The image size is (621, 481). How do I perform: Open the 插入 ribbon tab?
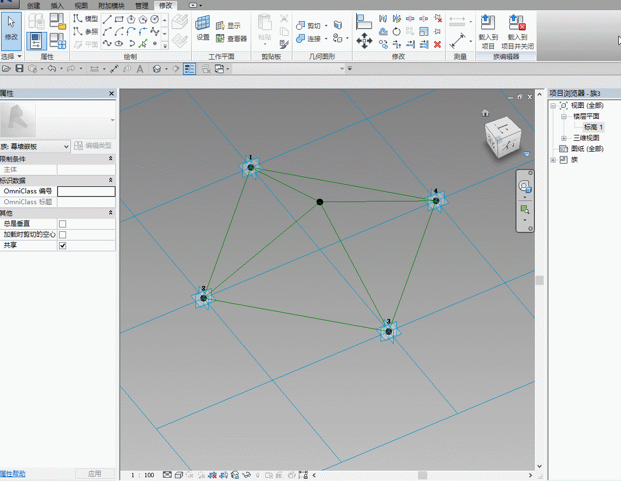click(57, 5)
